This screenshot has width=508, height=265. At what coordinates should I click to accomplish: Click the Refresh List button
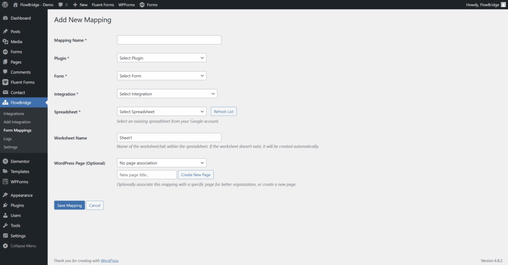point(224,112)
